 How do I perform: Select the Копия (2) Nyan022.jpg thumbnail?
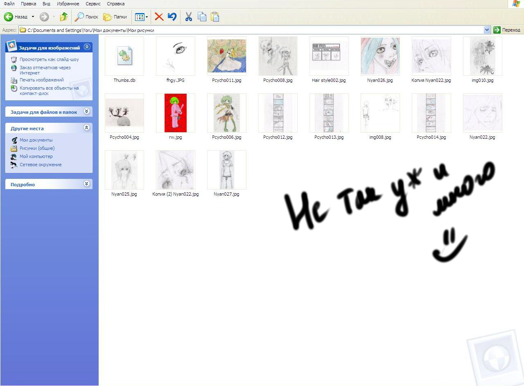(x=176, y=170)
